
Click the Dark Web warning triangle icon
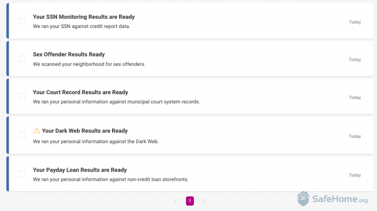[x=37, y=130]
